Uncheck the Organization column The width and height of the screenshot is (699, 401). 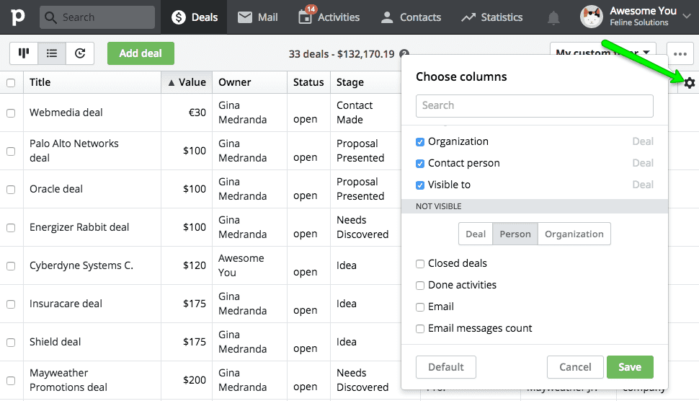click(420, 142)
